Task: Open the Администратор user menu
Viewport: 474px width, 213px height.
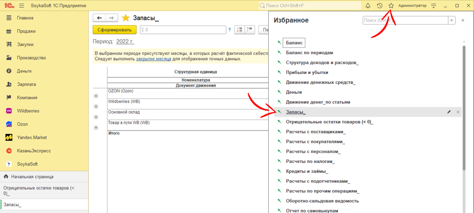Action: [412, 6]
